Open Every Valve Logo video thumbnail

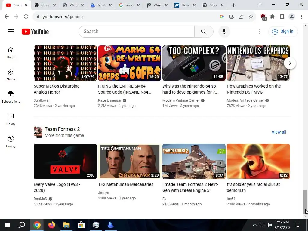tap(65, 162)
